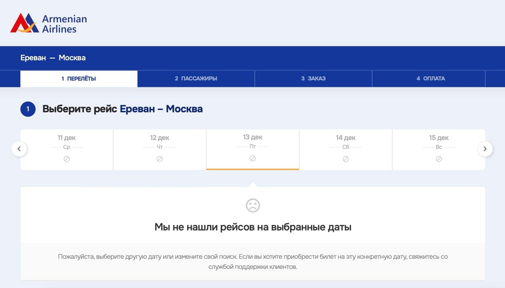The height and width of the screenshot is (288, 505).
Task: Select the 11 дек Ср date
Action: pyautogui.click(x=67, y=150)
